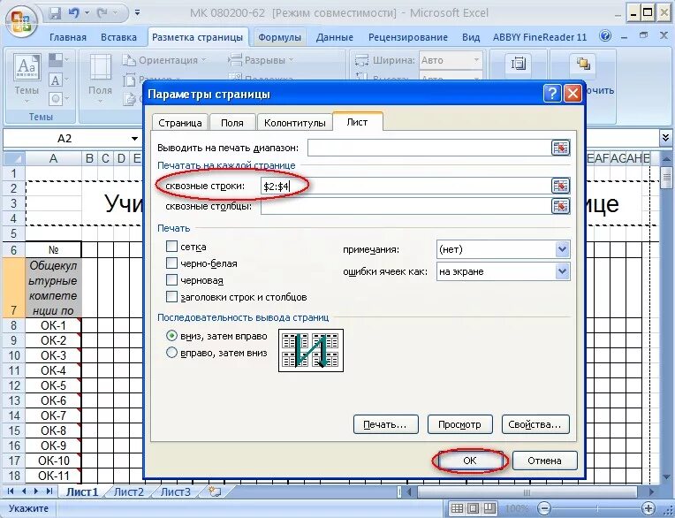Expand the formula bar chevron

[x=665, y=138]
